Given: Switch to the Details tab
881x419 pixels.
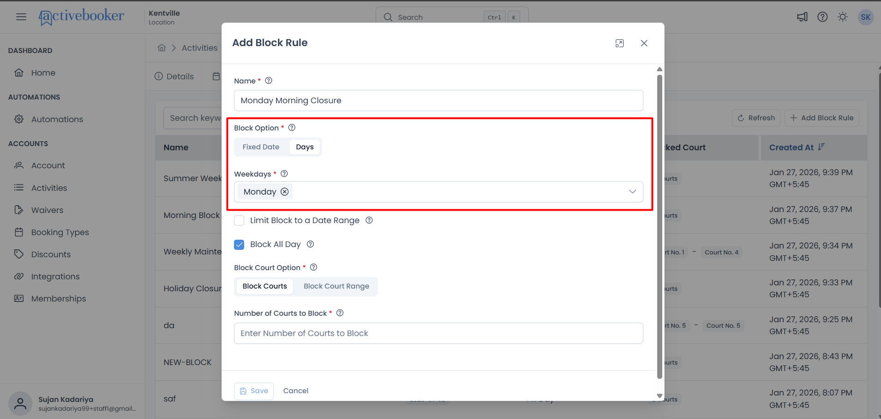Looking at the screenshot, I should [174, 77].
